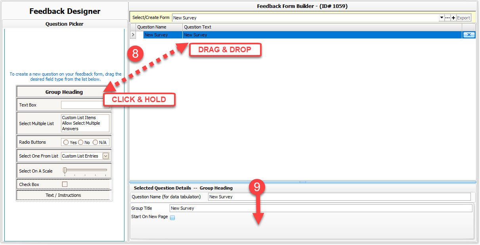Open the Select/Create Form dropdown arrow
480x245 pixels.
point(442,18)
